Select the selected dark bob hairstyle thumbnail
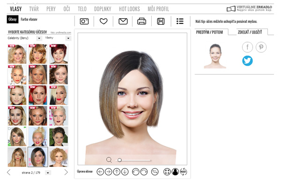 pos(38,157)
